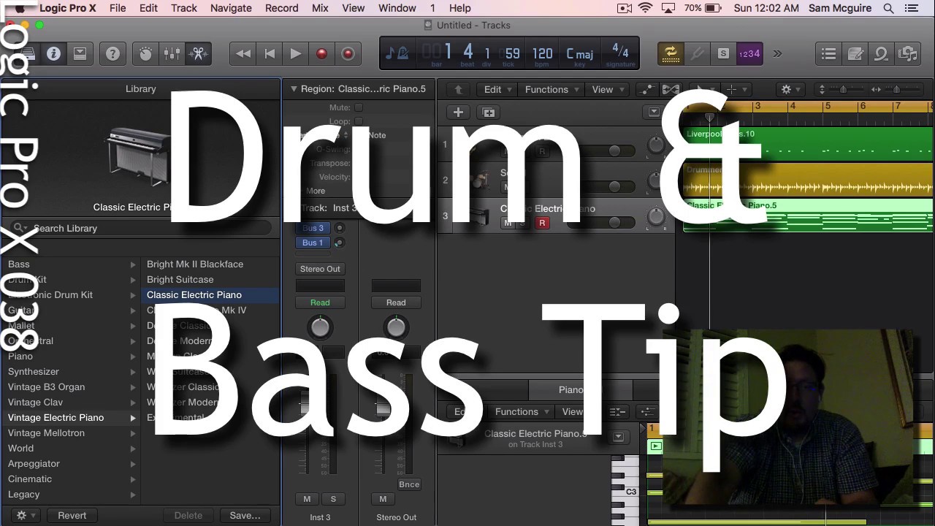
Task: Go to beginning of project
Action: (270, 53)
